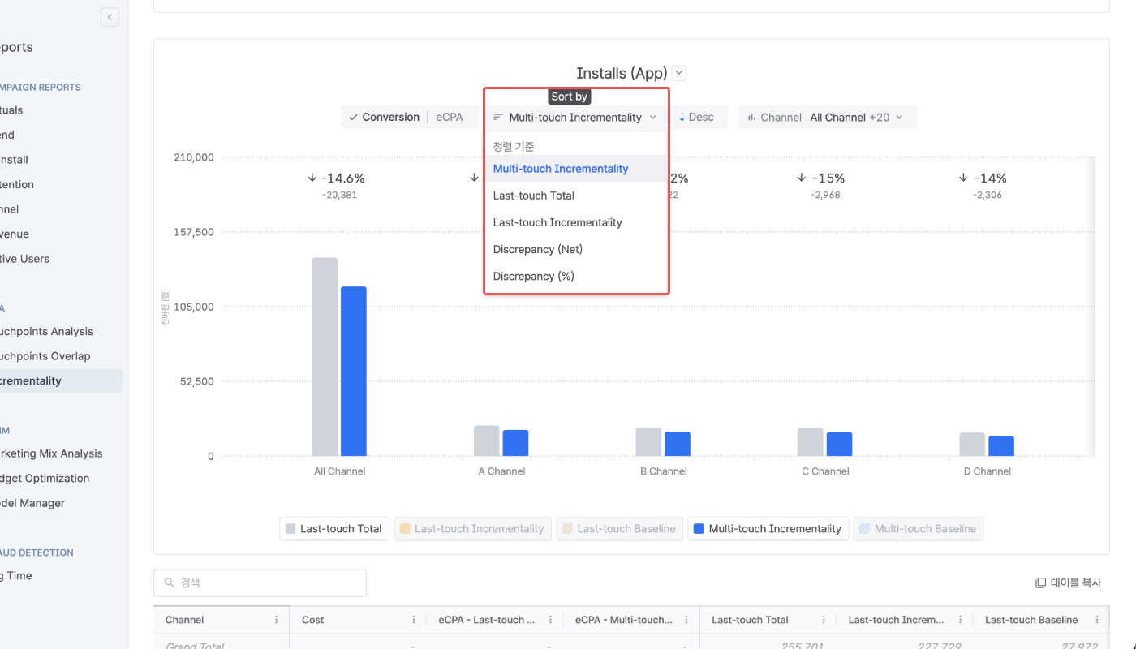The width and height of the screenshot is (1136, 649).
Task: Open the Cost column options menu
Action: 414,620
